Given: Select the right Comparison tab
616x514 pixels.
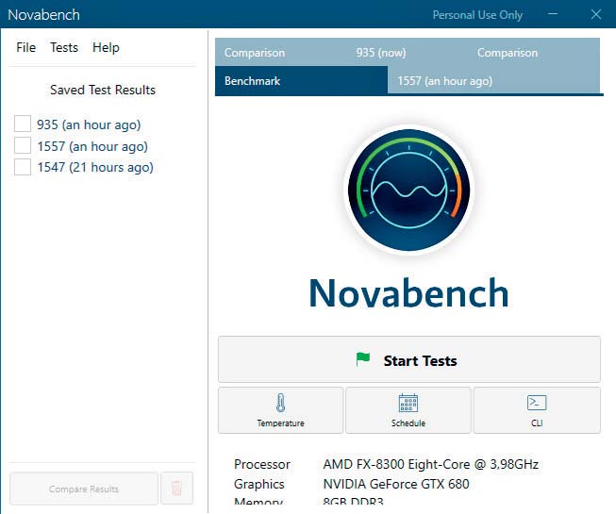Looking at the screenshot, I should (x=508, y=53).
